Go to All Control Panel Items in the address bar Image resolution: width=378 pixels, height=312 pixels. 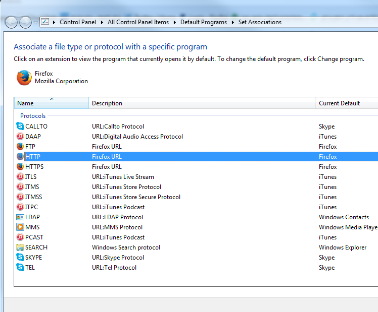[138, 22]
